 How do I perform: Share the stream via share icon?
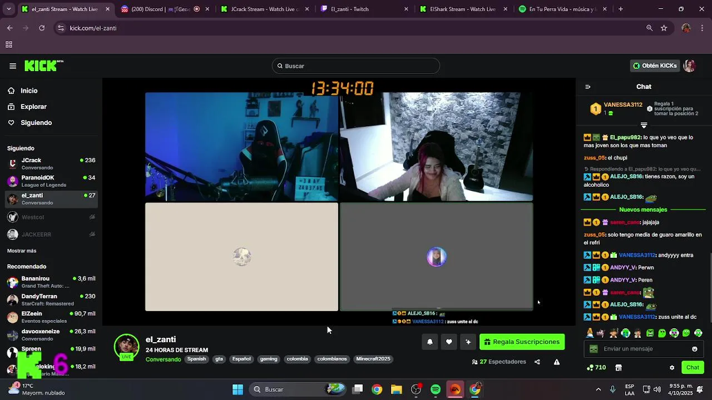click(x=537, y=362)
